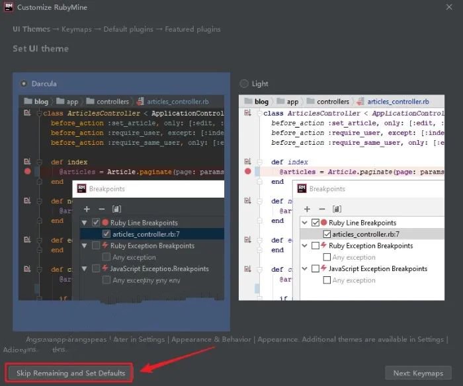Screen dimensions: 463x386
Task: Click the RM icon in Light Breakpoints title
Action: [x=302, y=188]
